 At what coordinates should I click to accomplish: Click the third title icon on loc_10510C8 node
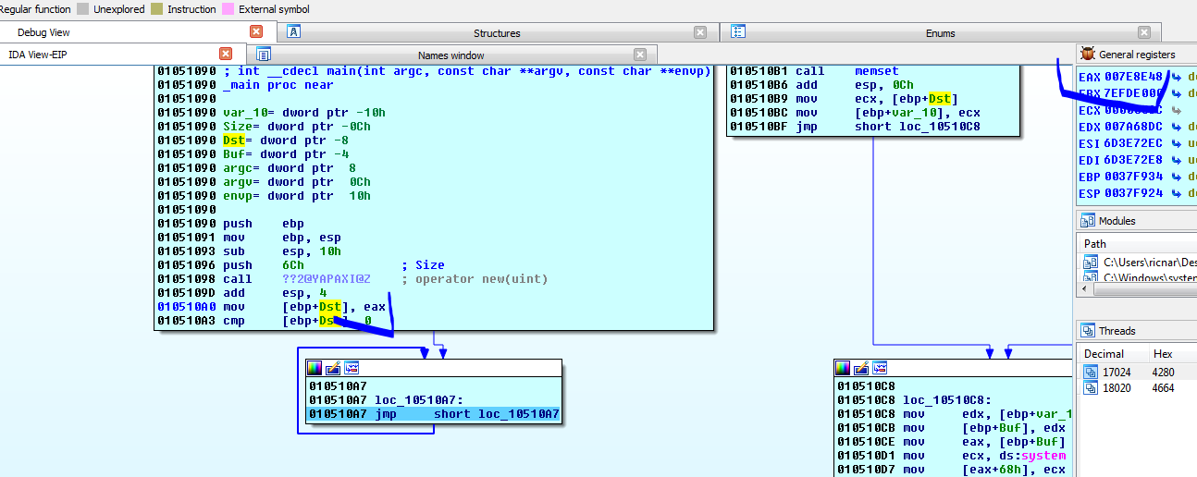[879, 368]
